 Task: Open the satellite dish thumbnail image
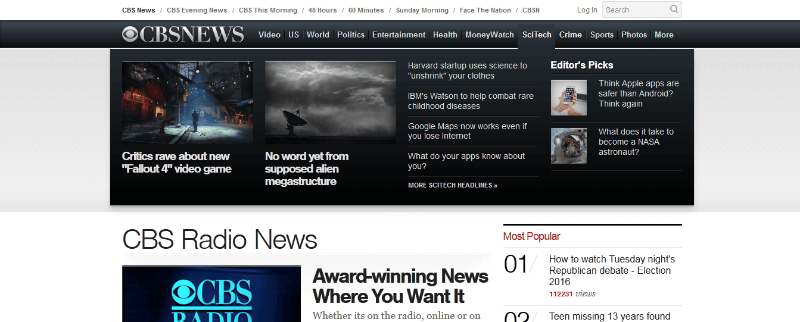coord(331,102)
